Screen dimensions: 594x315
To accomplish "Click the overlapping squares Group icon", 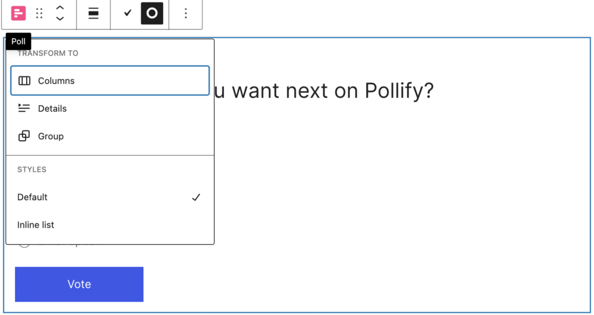I will coord(24,136).
